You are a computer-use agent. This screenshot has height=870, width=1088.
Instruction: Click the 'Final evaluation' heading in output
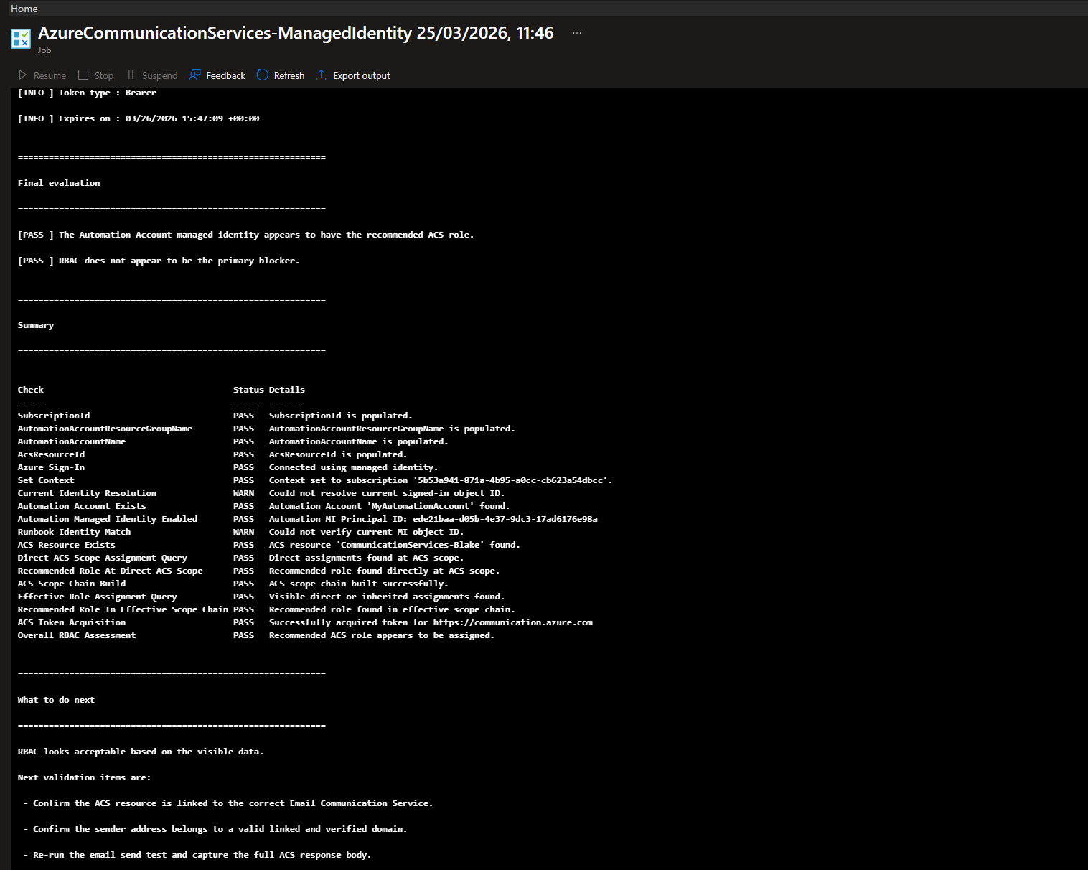click(59, 183)
